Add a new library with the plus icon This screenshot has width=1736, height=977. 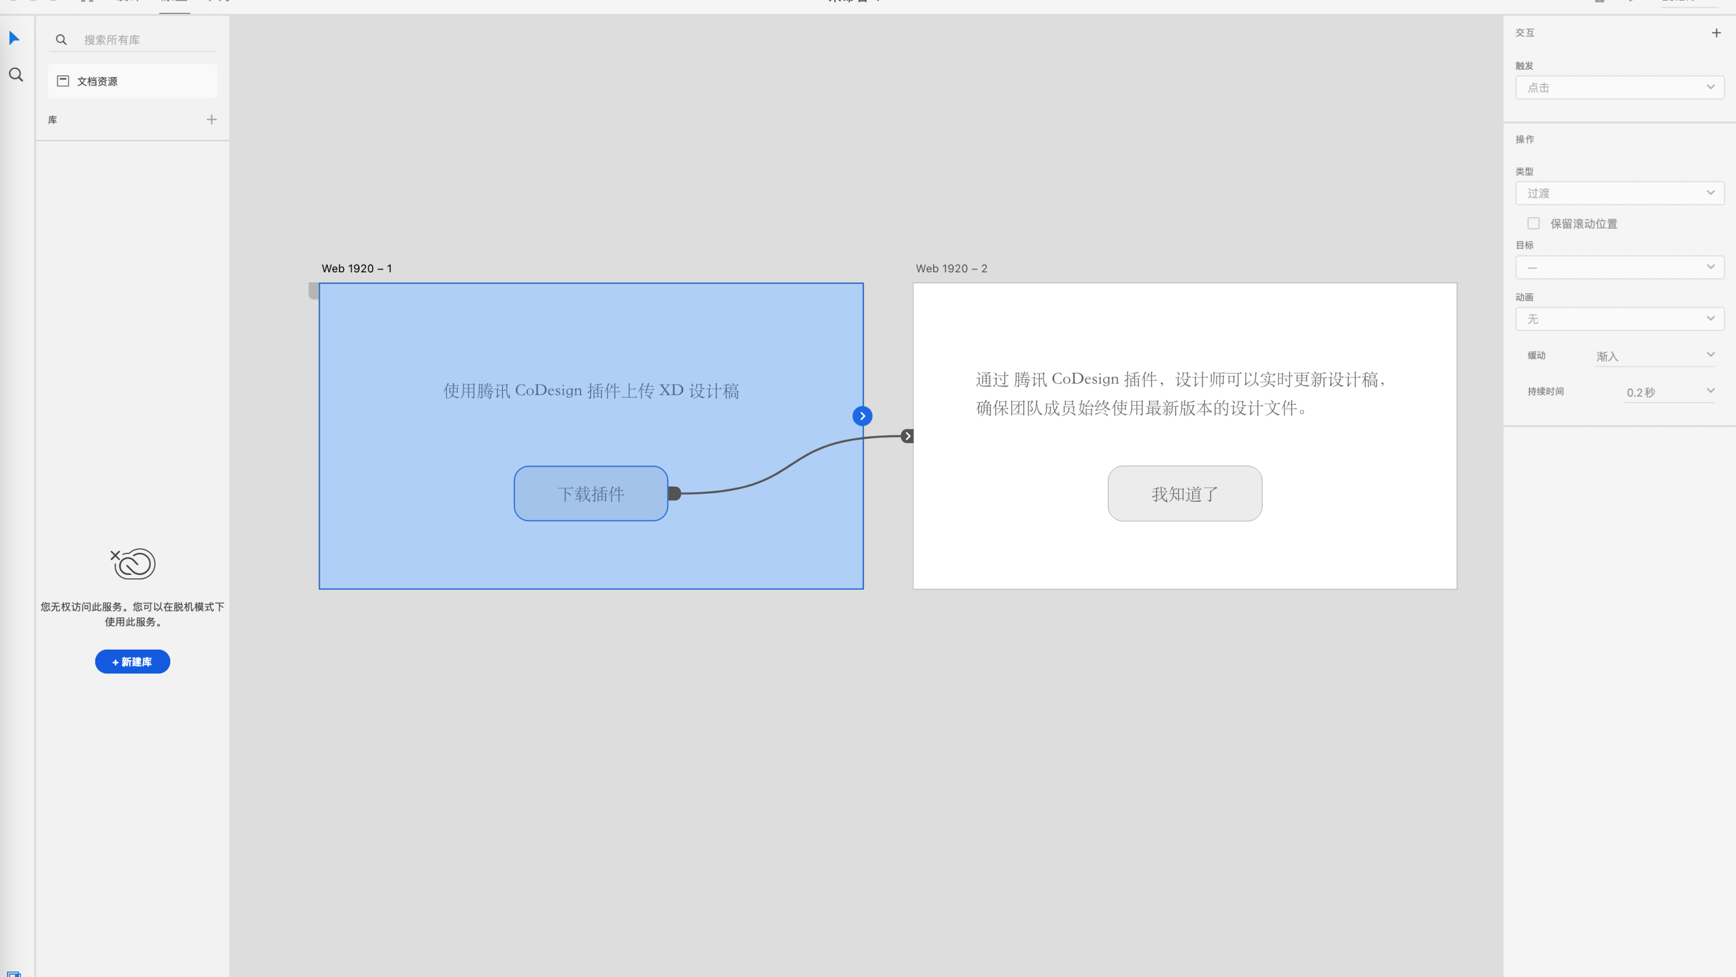pyautogui.click(x=211, y=119)
